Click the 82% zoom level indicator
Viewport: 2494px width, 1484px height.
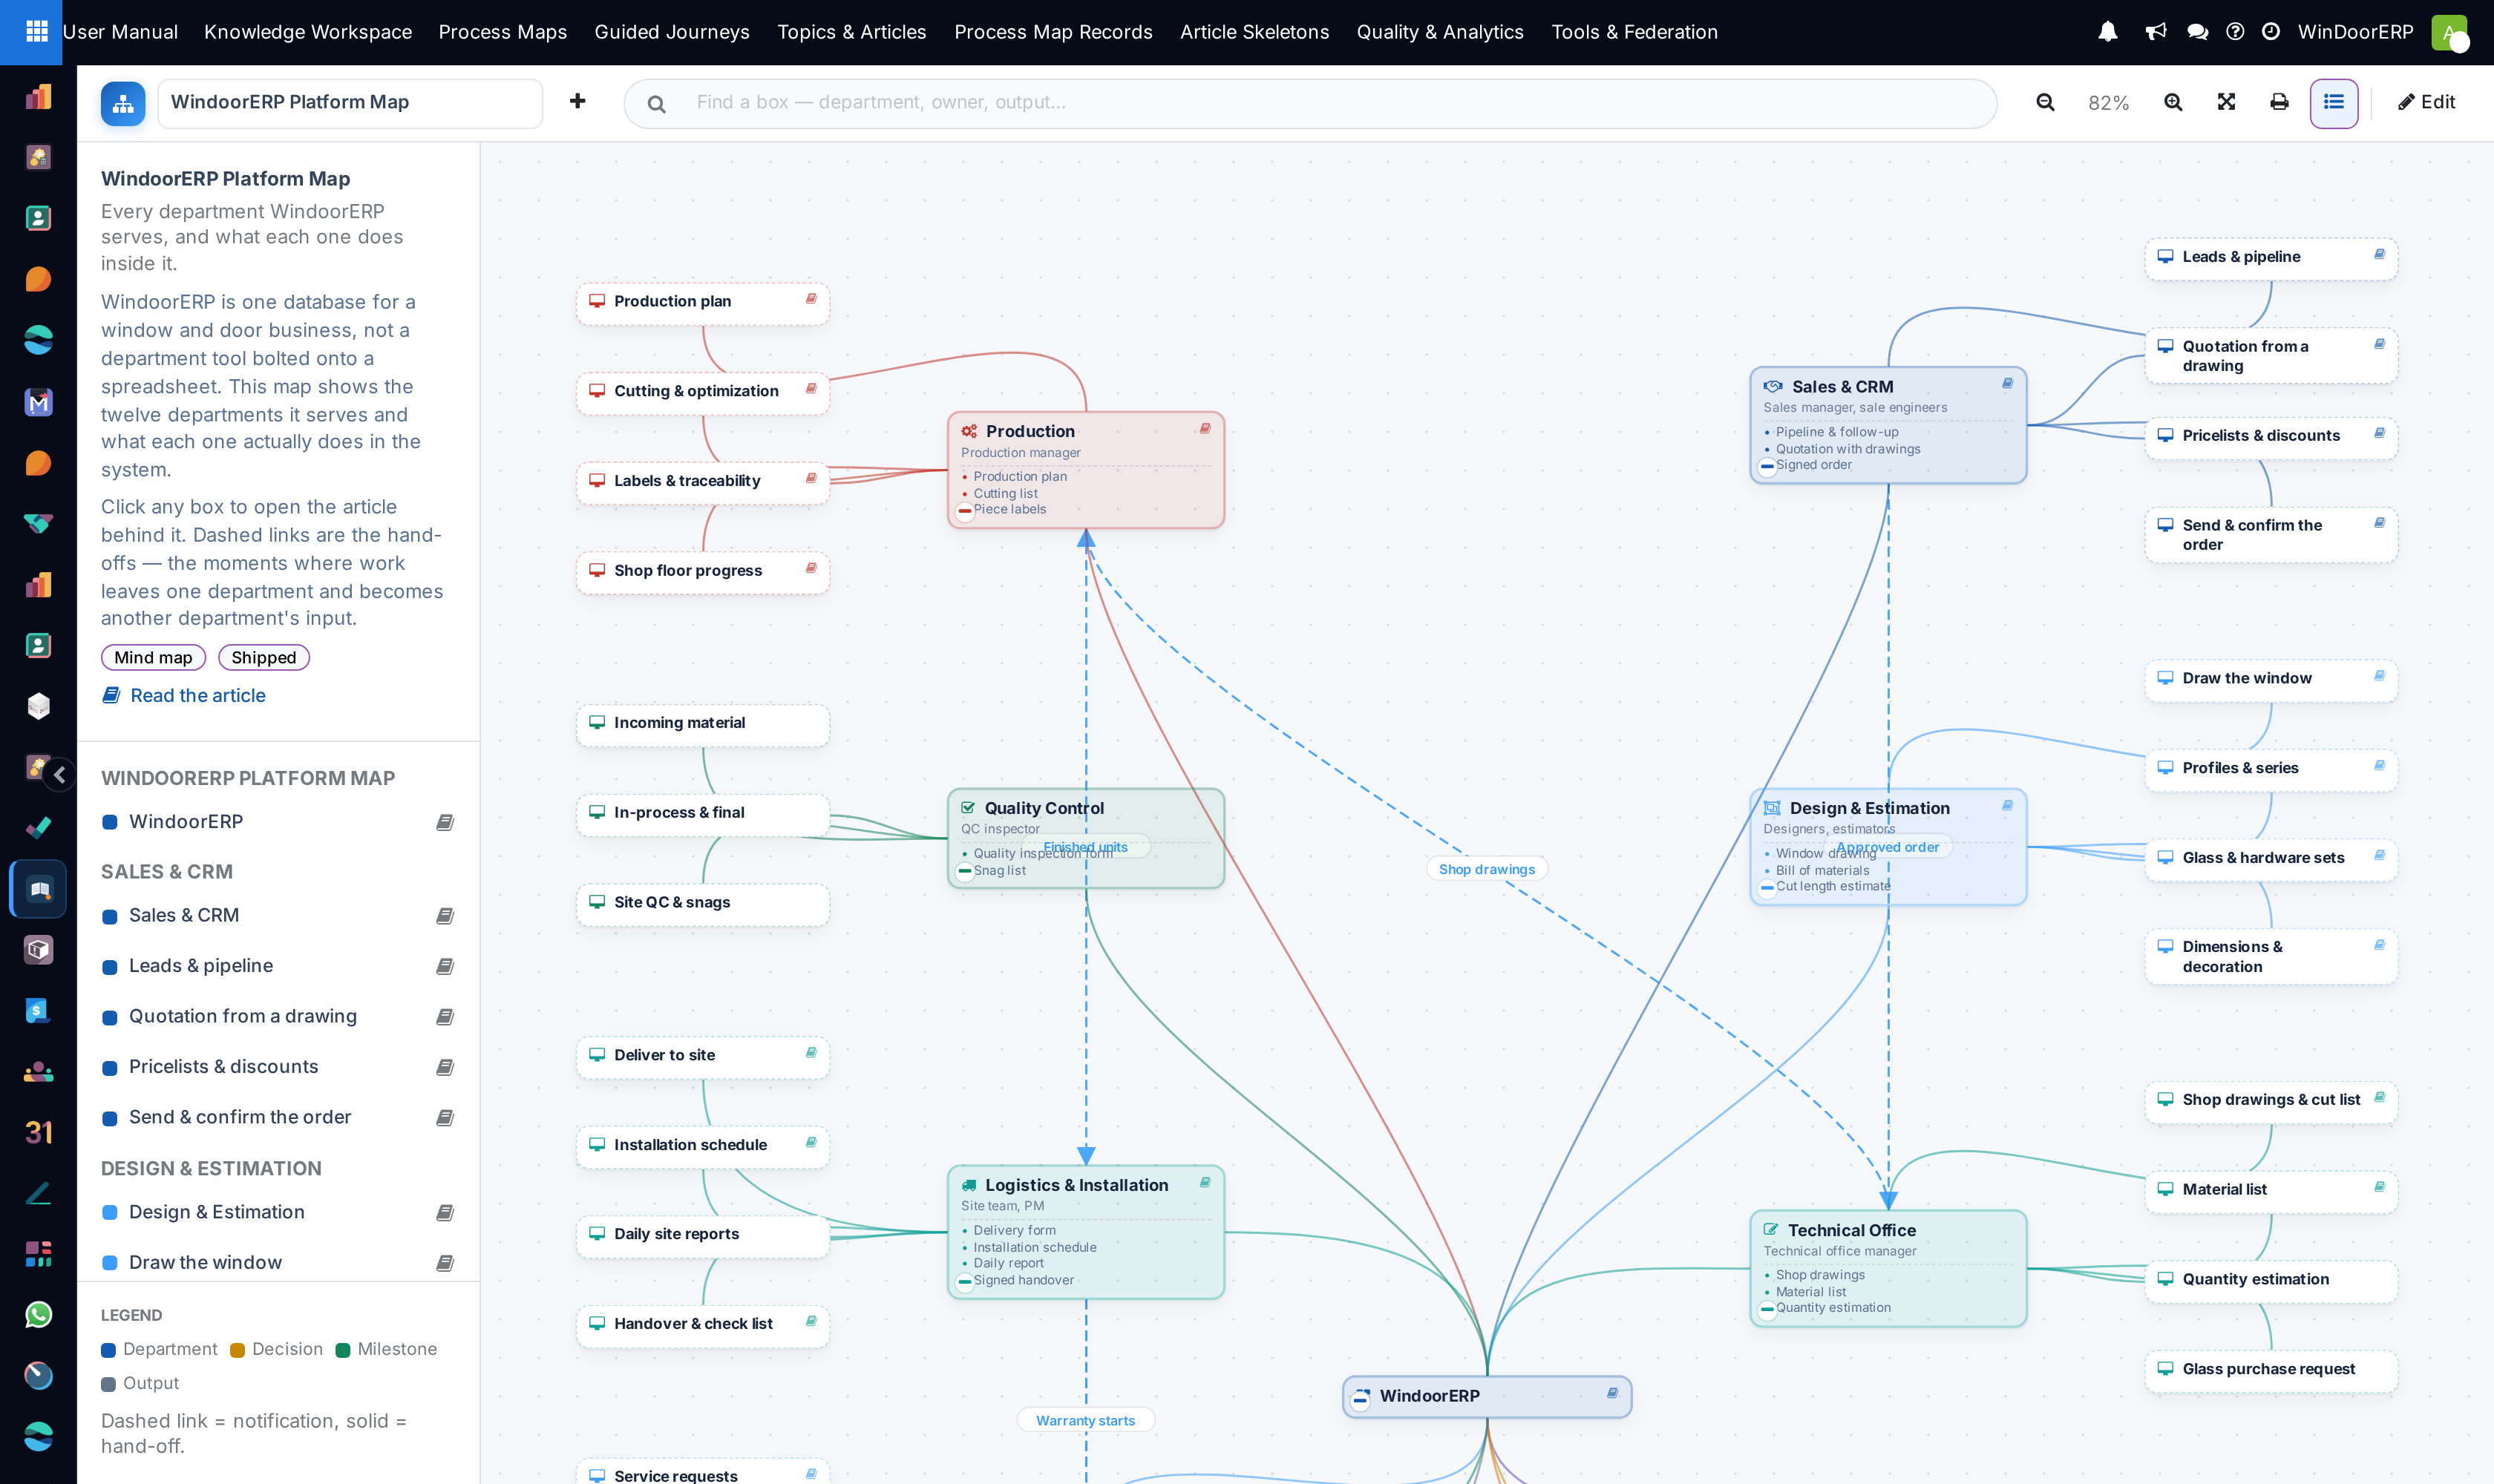pos(2108,103)
